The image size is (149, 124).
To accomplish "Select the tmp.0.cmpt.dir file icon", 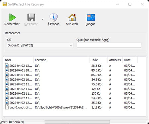I will click(x=7, y=107).
